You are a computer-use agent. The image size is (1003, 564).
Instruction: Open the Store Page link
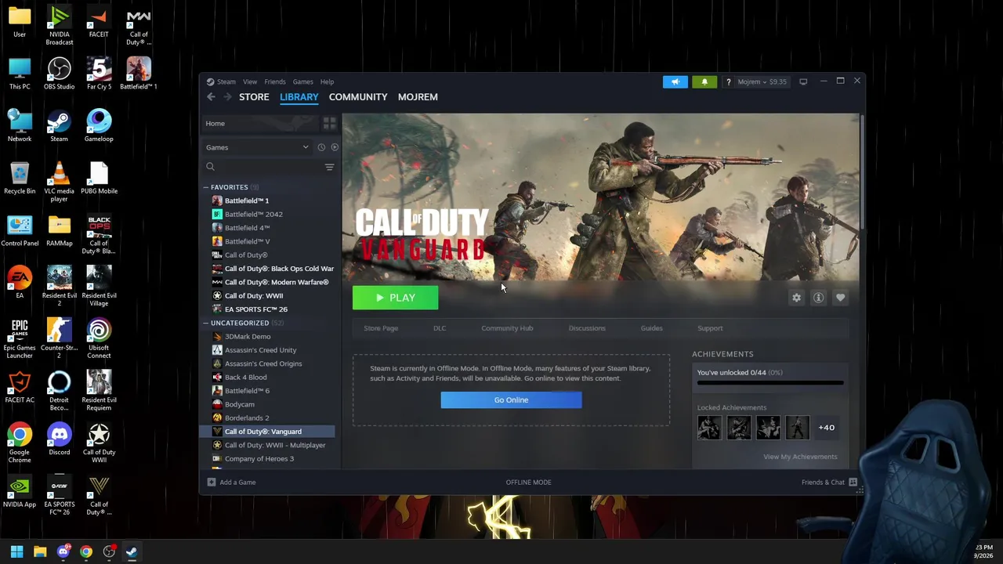coord(381,328)
